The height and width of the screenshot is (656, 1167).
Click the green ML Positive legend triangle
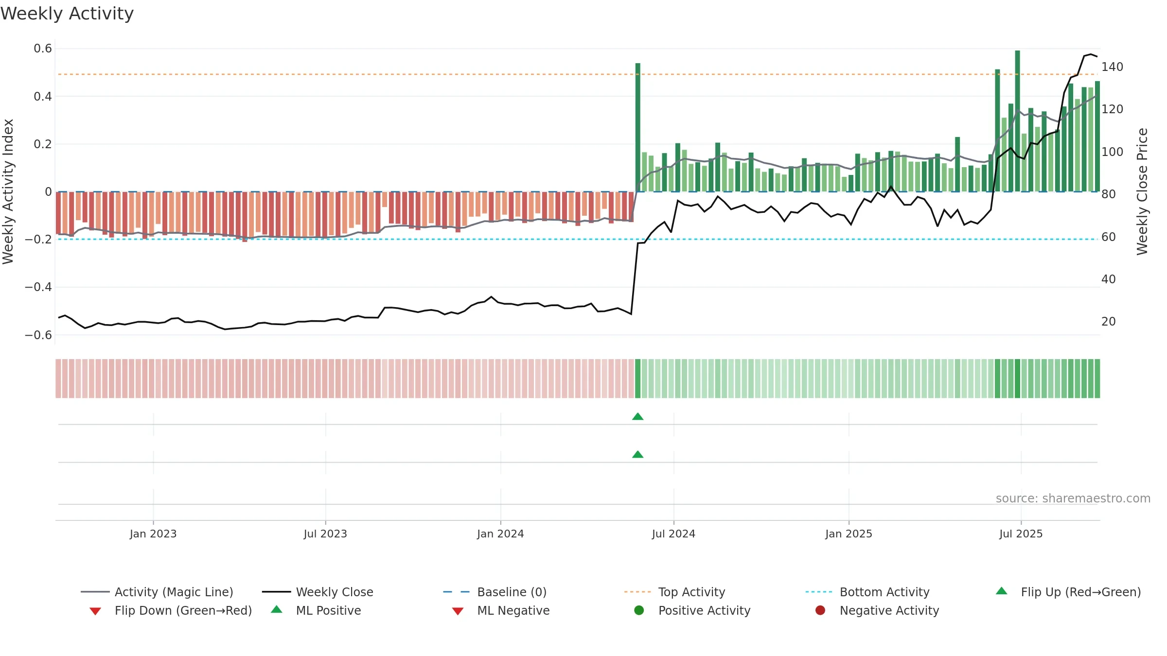pyautogui.click(x=277, y=609)
